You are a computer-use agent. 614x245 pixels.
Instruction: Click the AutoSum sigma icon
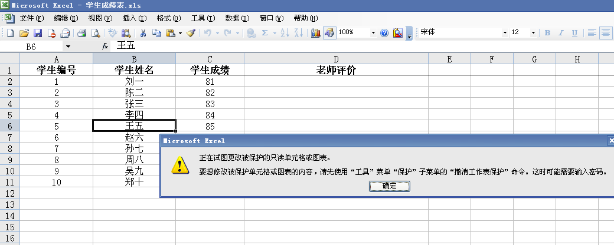pyautogui.click(x=265, y=33)
